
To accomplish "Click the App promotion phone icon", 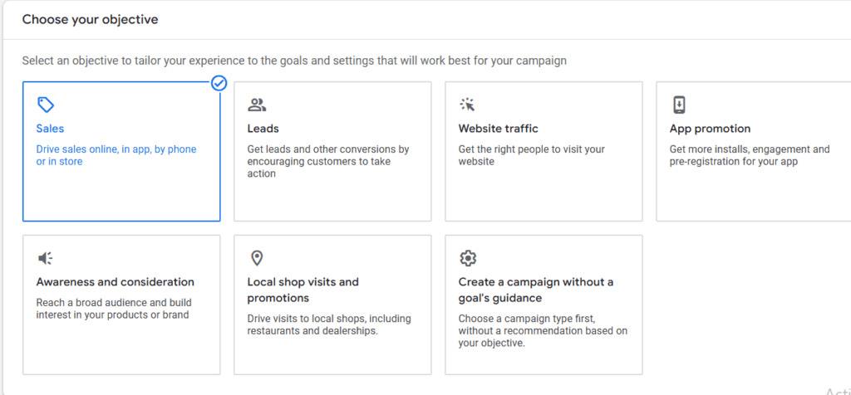I will (x=679, y=105).
